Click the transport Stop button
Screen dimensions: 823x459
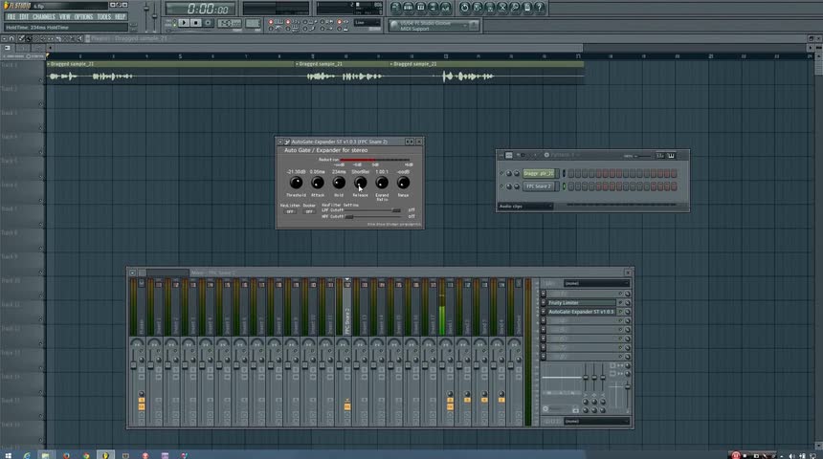pyautogui.click(x=196, y=23)
